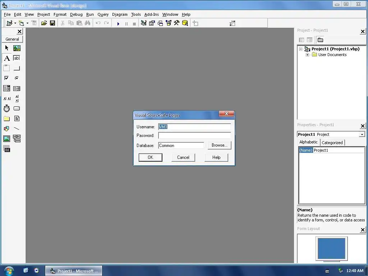The width and height of the screenshot is (368, 276).
Task: Open the Project1 object dropdown in Properties
Action: point(362,134)
